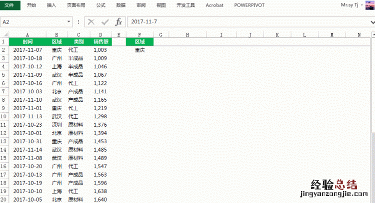The height and width of the screenshot is (203, 375).
Task: Select column H header
Action: pyautogui.click(x=187, y=34)
